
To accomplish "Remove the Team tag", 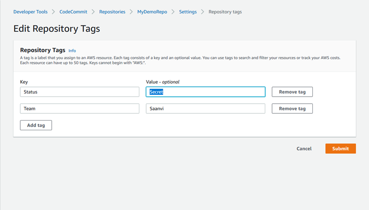I will pyautogui.click(x=292, y=109).
